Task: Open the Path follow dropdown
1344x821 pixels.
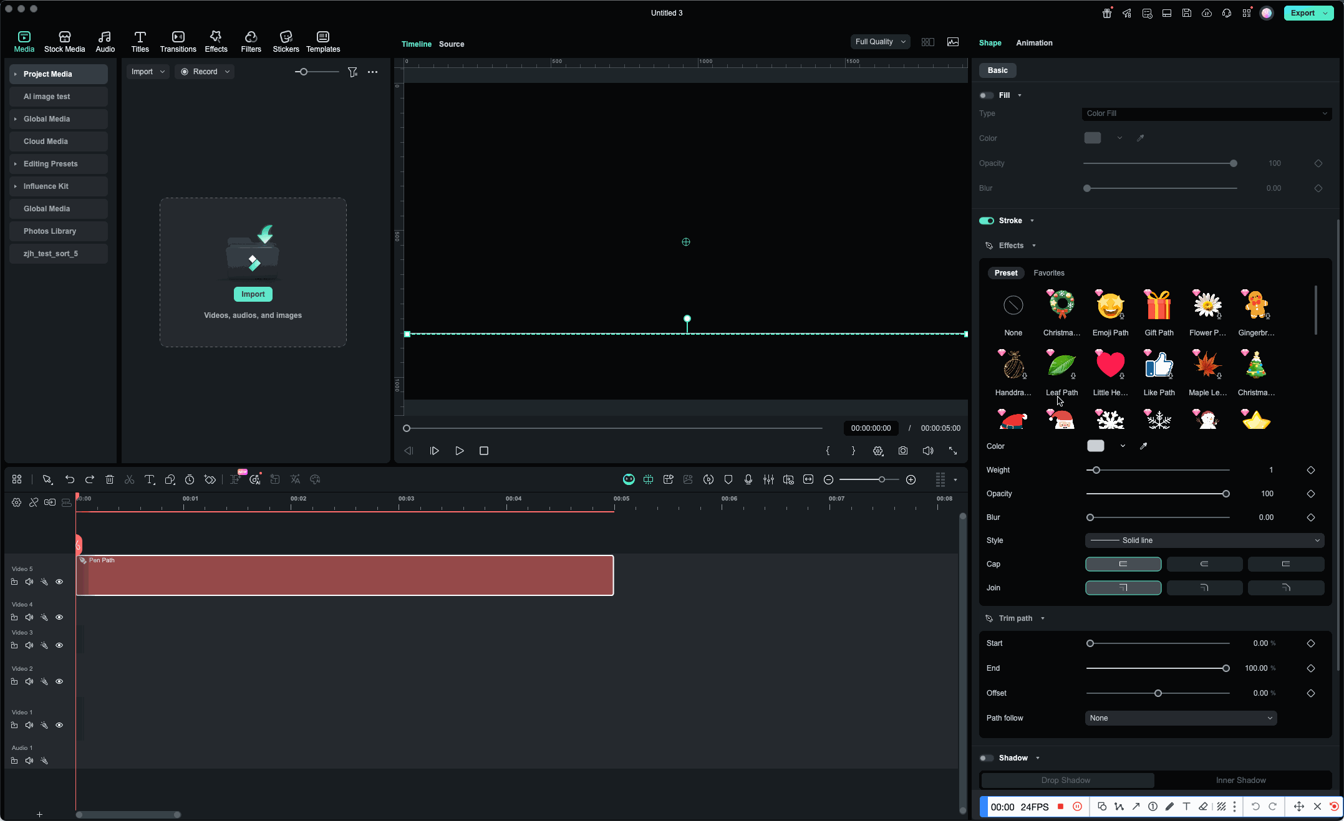Action: 1181,718
